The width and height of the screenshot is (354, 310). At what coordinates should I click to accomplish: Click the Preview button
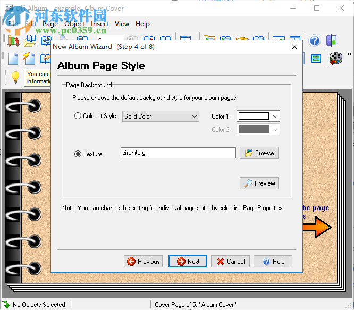(259, 183)
